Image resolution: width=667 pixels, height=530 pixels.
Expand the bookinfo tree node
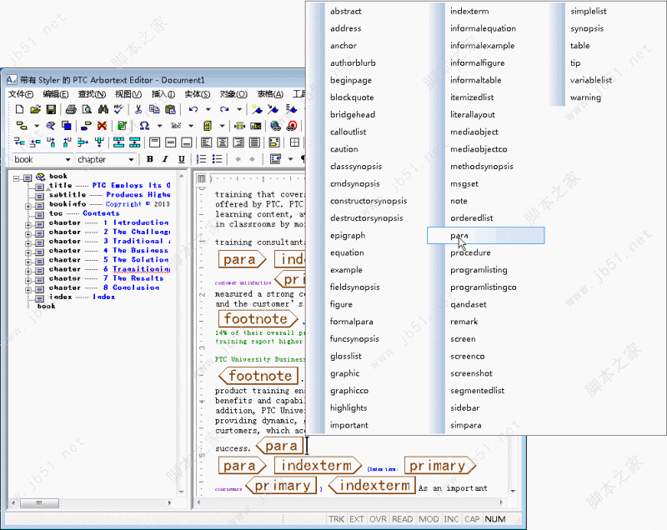pos(28,206)
